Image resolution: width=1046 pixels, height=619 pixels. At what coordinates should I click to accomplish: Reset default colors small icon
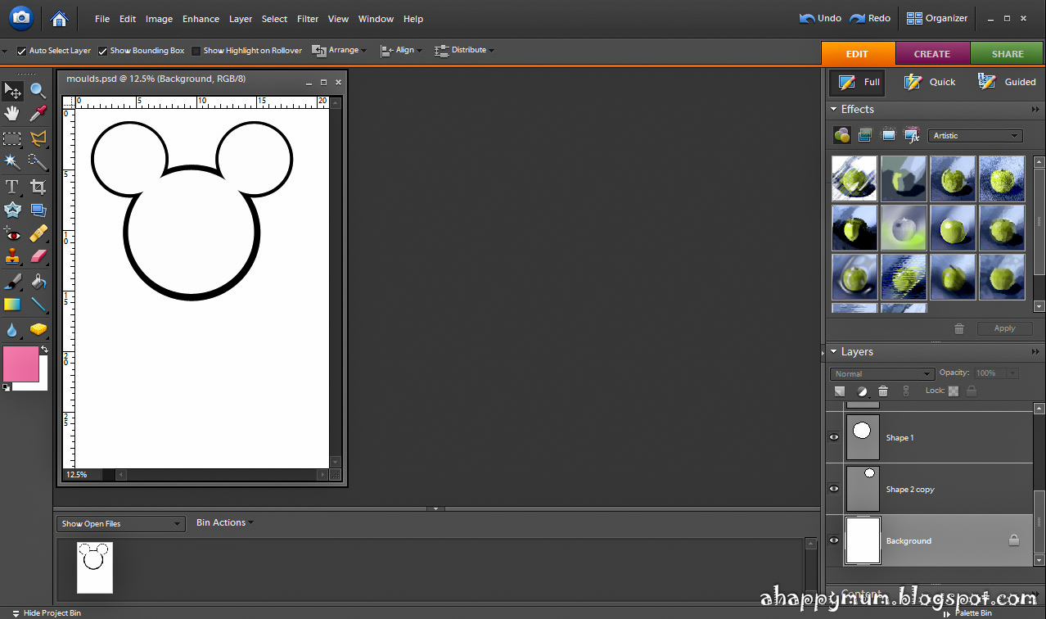(7, 387)
